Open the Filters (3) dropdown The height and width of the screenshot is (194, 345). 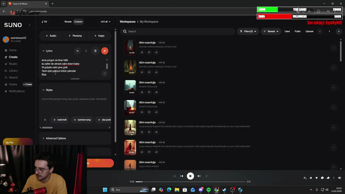click(x=248, y=31)
